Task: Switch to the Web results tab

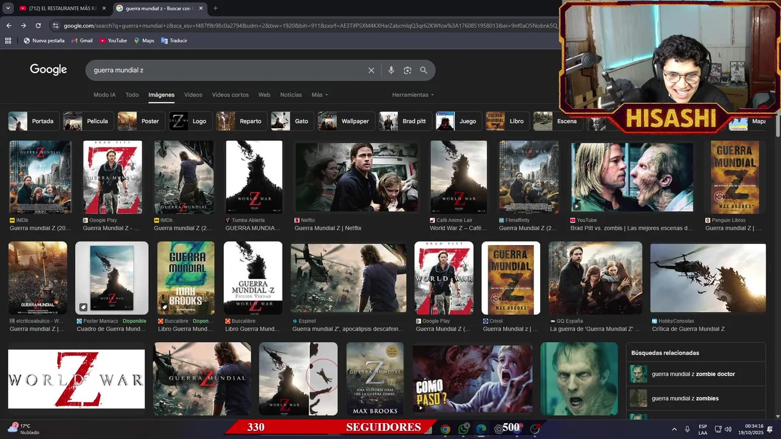Action: click(x=264, y=95)
